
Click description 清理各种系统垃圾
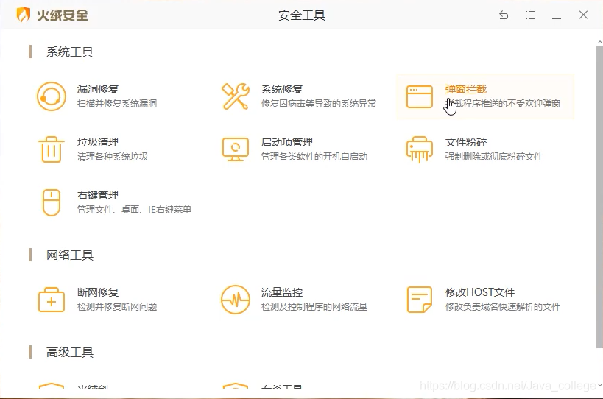pyautogui.click(x=113, y=157)
